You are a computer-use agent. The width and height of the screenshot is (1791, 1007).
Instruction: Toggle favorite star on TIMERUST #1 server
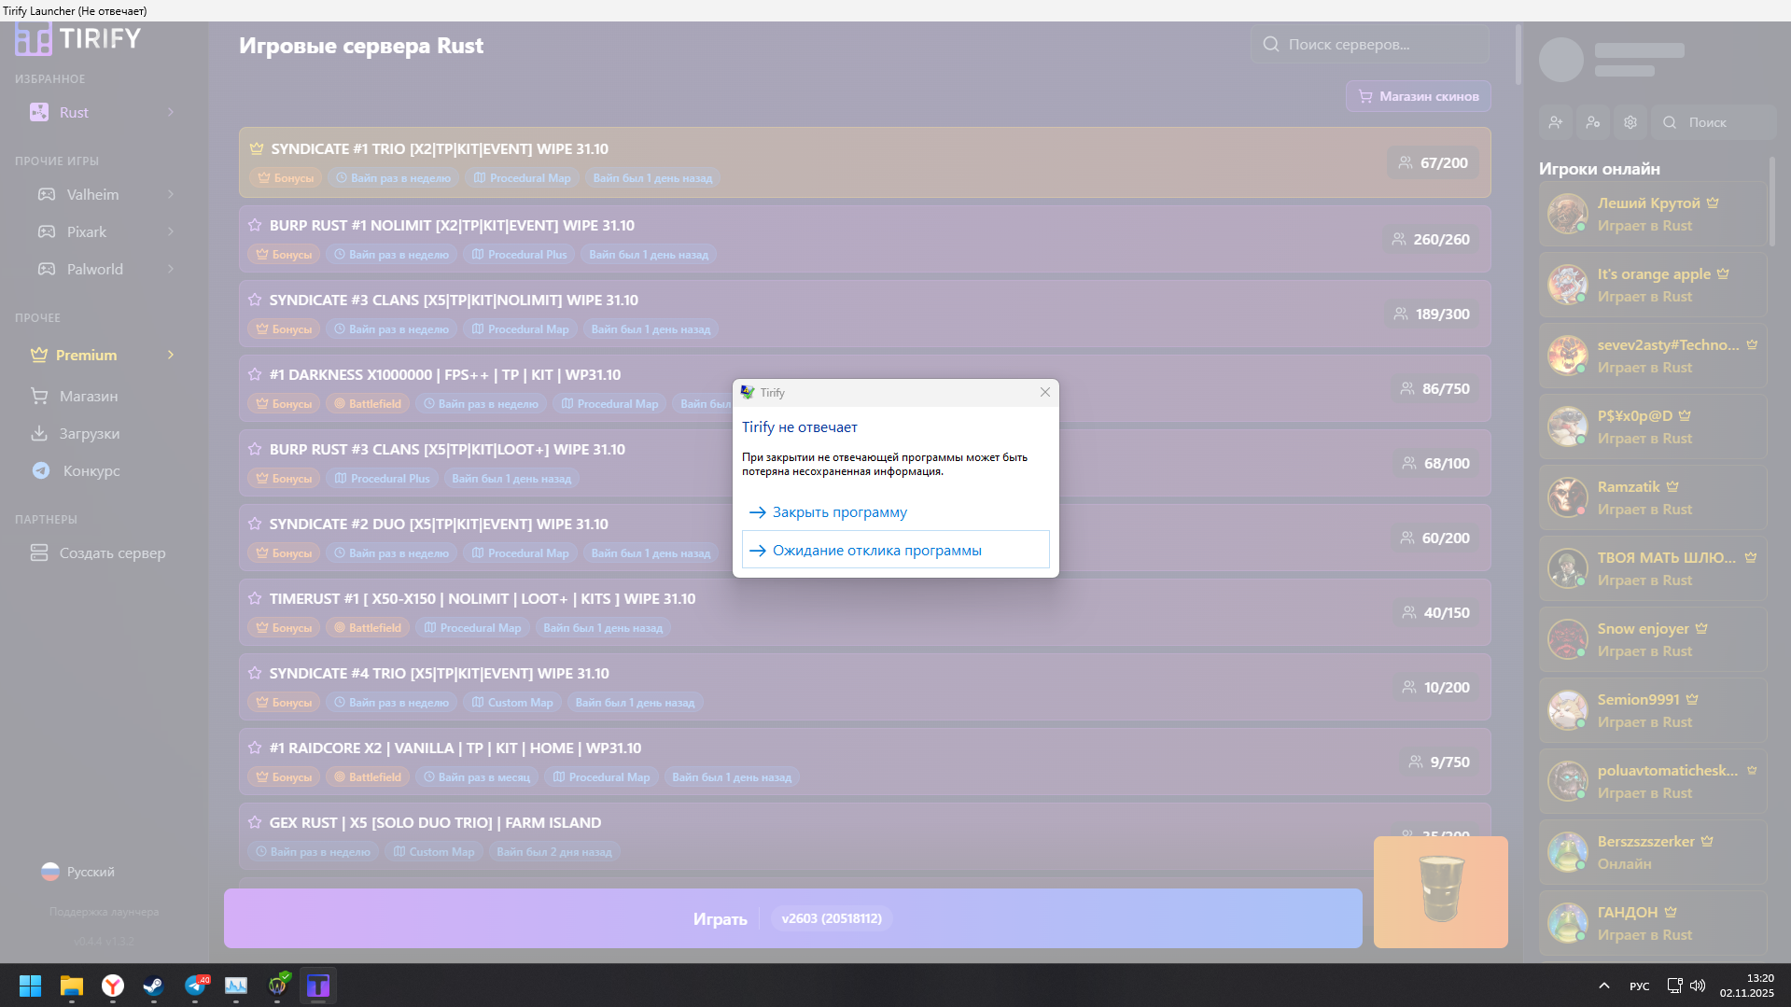(255, 598)
